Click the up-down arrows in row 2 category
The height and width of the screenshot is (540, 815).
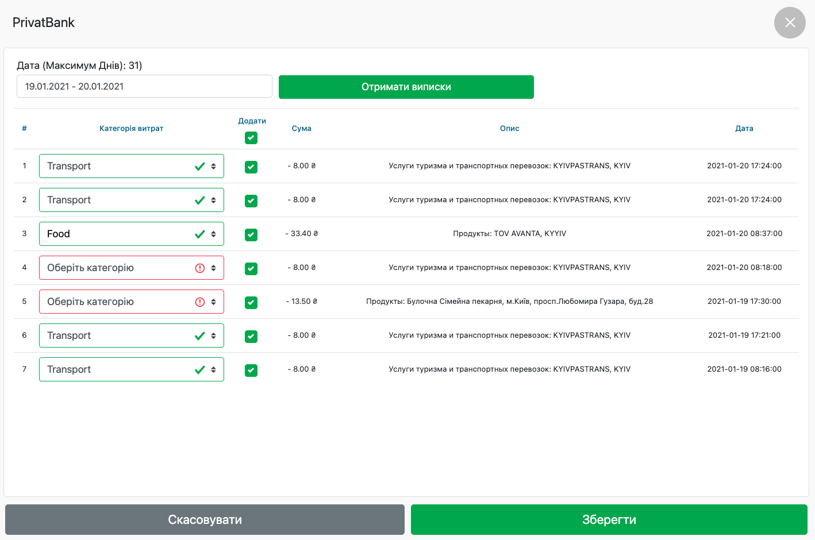click(213, 200)
